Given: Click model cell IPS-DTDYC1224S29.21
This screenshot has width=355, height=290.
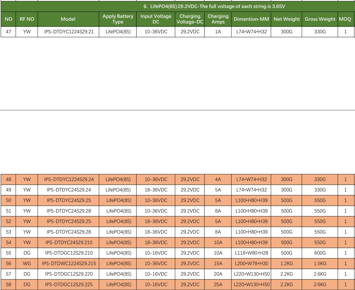Looking at the screenshot, I should click(69, 32).
